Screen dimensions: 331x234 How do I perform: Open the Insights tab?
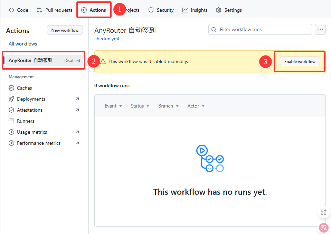click(x=195, y=10)
